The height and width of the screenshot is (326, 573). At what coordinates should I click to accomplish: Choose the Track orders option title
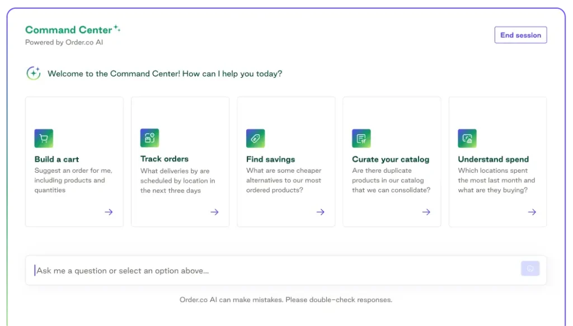165,159
